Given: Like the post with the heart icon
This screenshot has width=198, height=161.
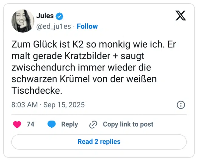Looking at the screenshot, I should pos(17,124).
